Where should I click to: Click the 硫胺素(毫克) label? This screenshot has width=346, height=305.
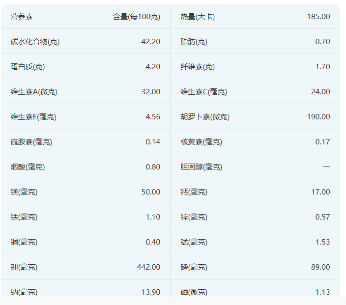click(31, 142)
